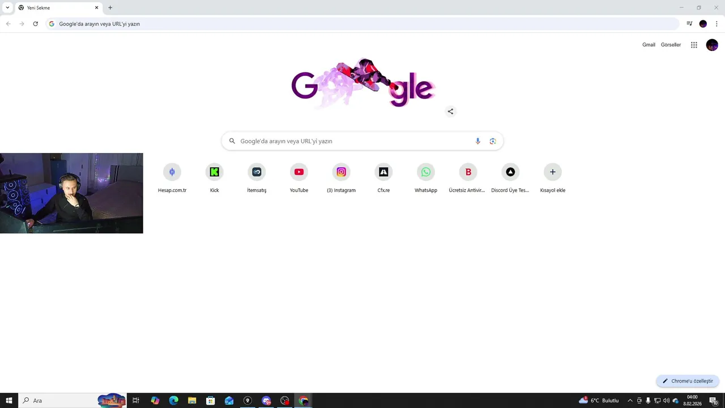Click the Google Doodle logo
The width and height of the screenshot is (725, 408).
tap(362, 83)
